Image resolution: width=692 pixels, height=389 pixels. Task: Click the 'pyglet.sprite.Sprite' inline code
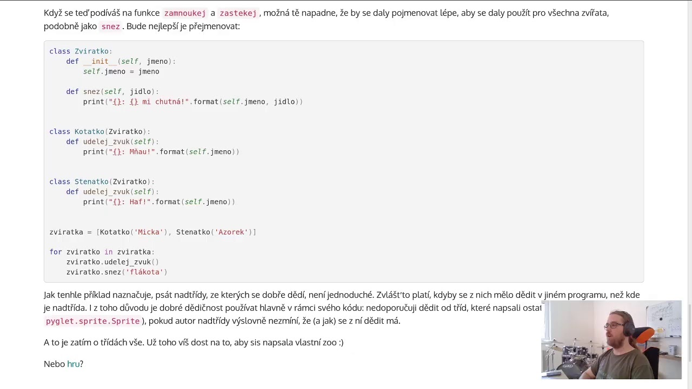pos(93,321)
